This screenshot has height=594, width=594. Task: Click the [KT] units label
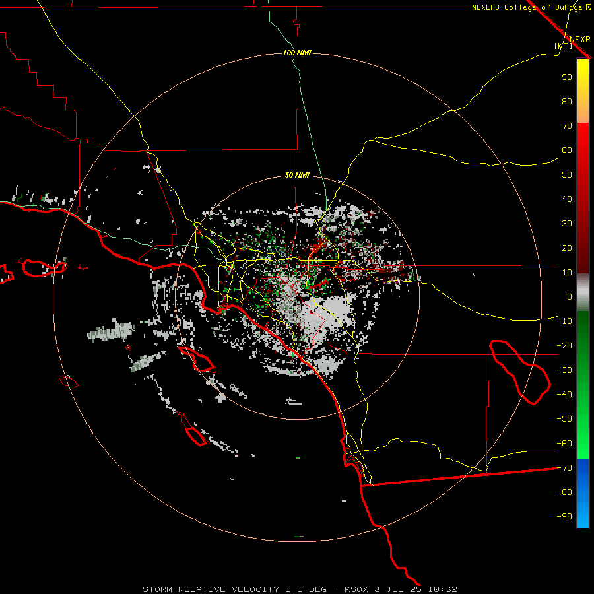click(x=563, y=46)
